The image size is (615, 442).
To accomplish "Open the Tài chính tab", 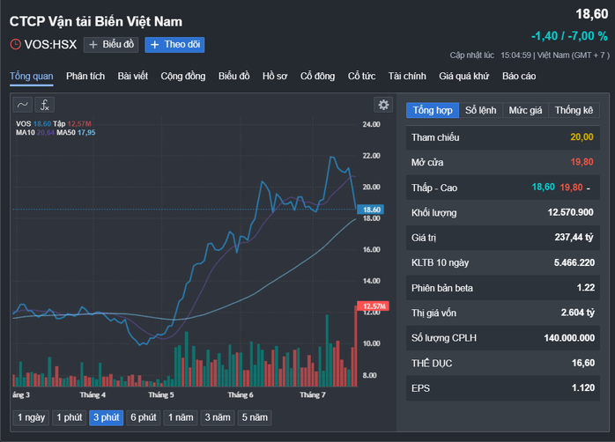I will (407, 76).
